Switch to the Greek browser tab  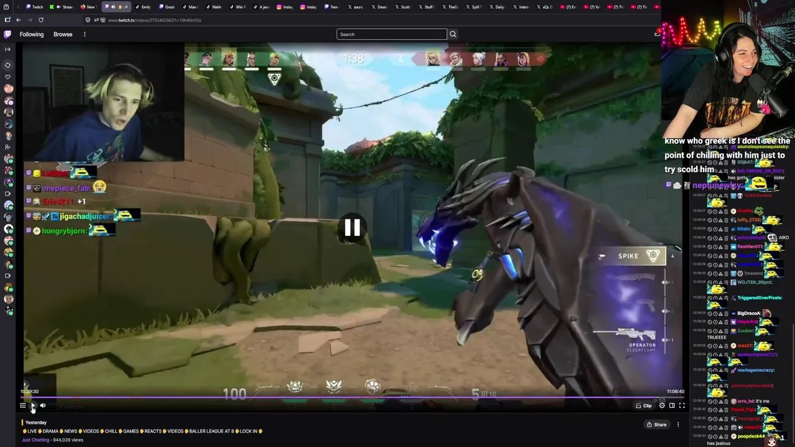click(x=166, y=7)
